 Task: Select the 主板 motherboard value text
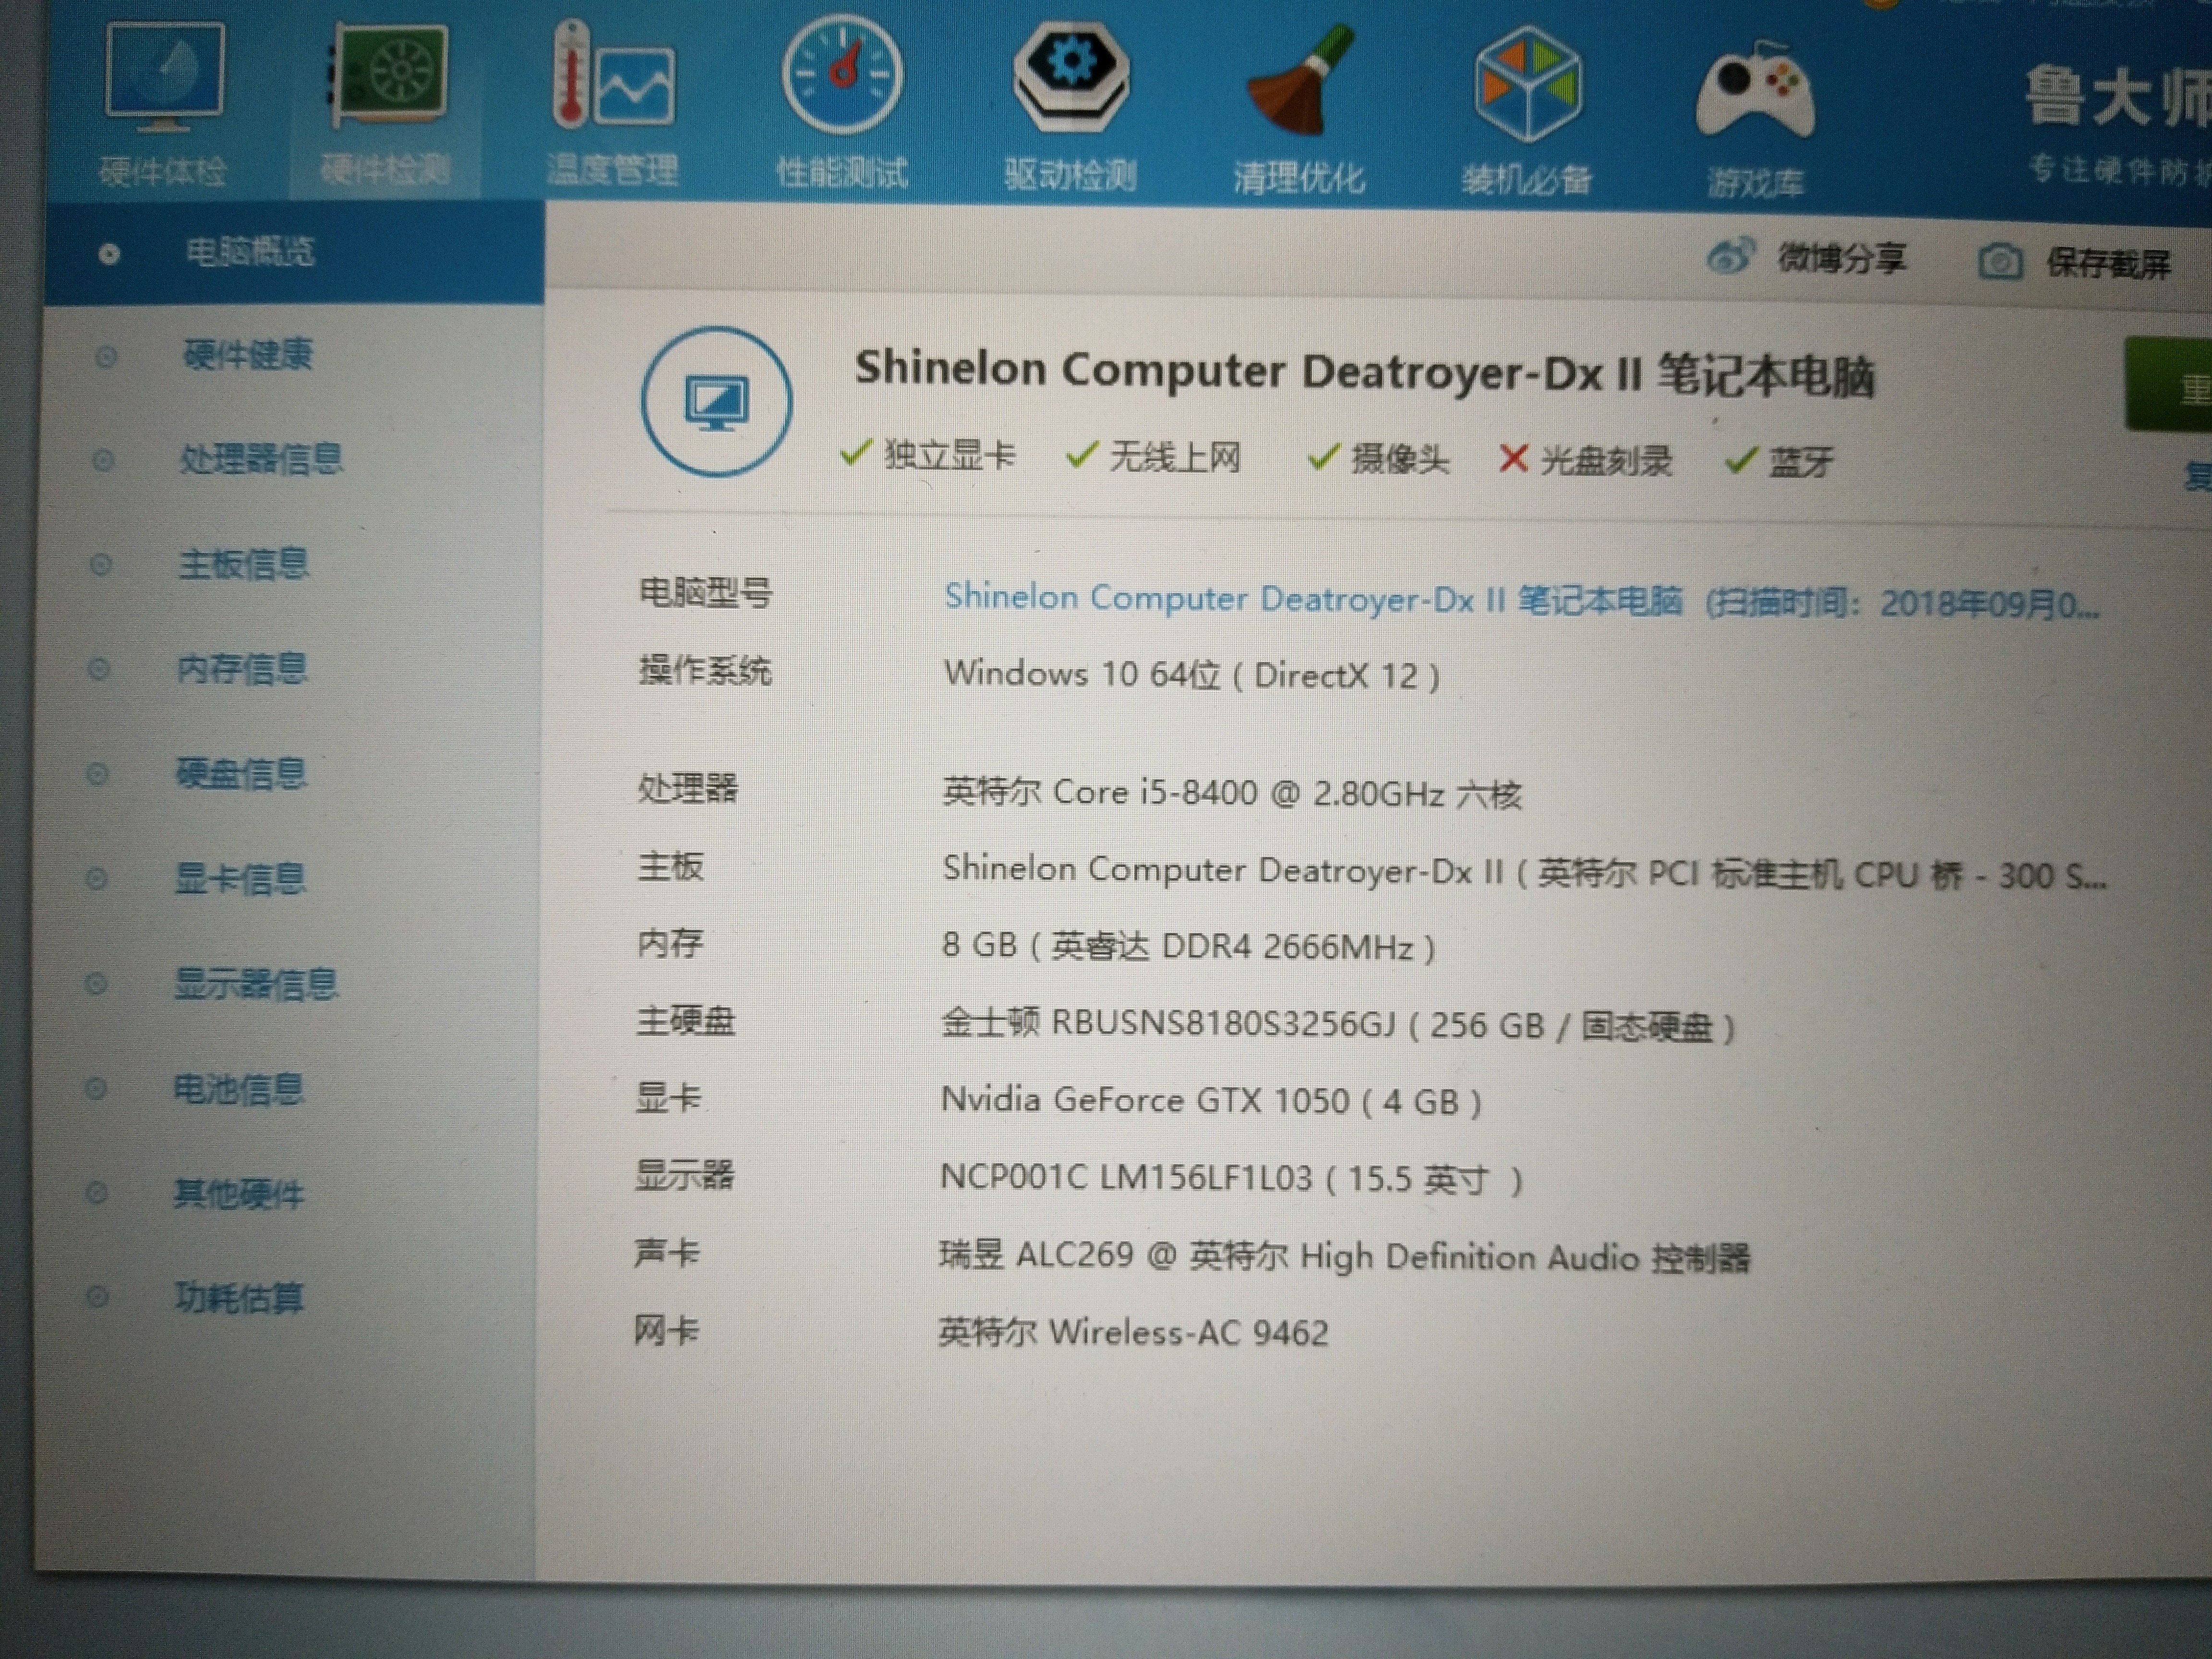click(x=1524, y=872)
